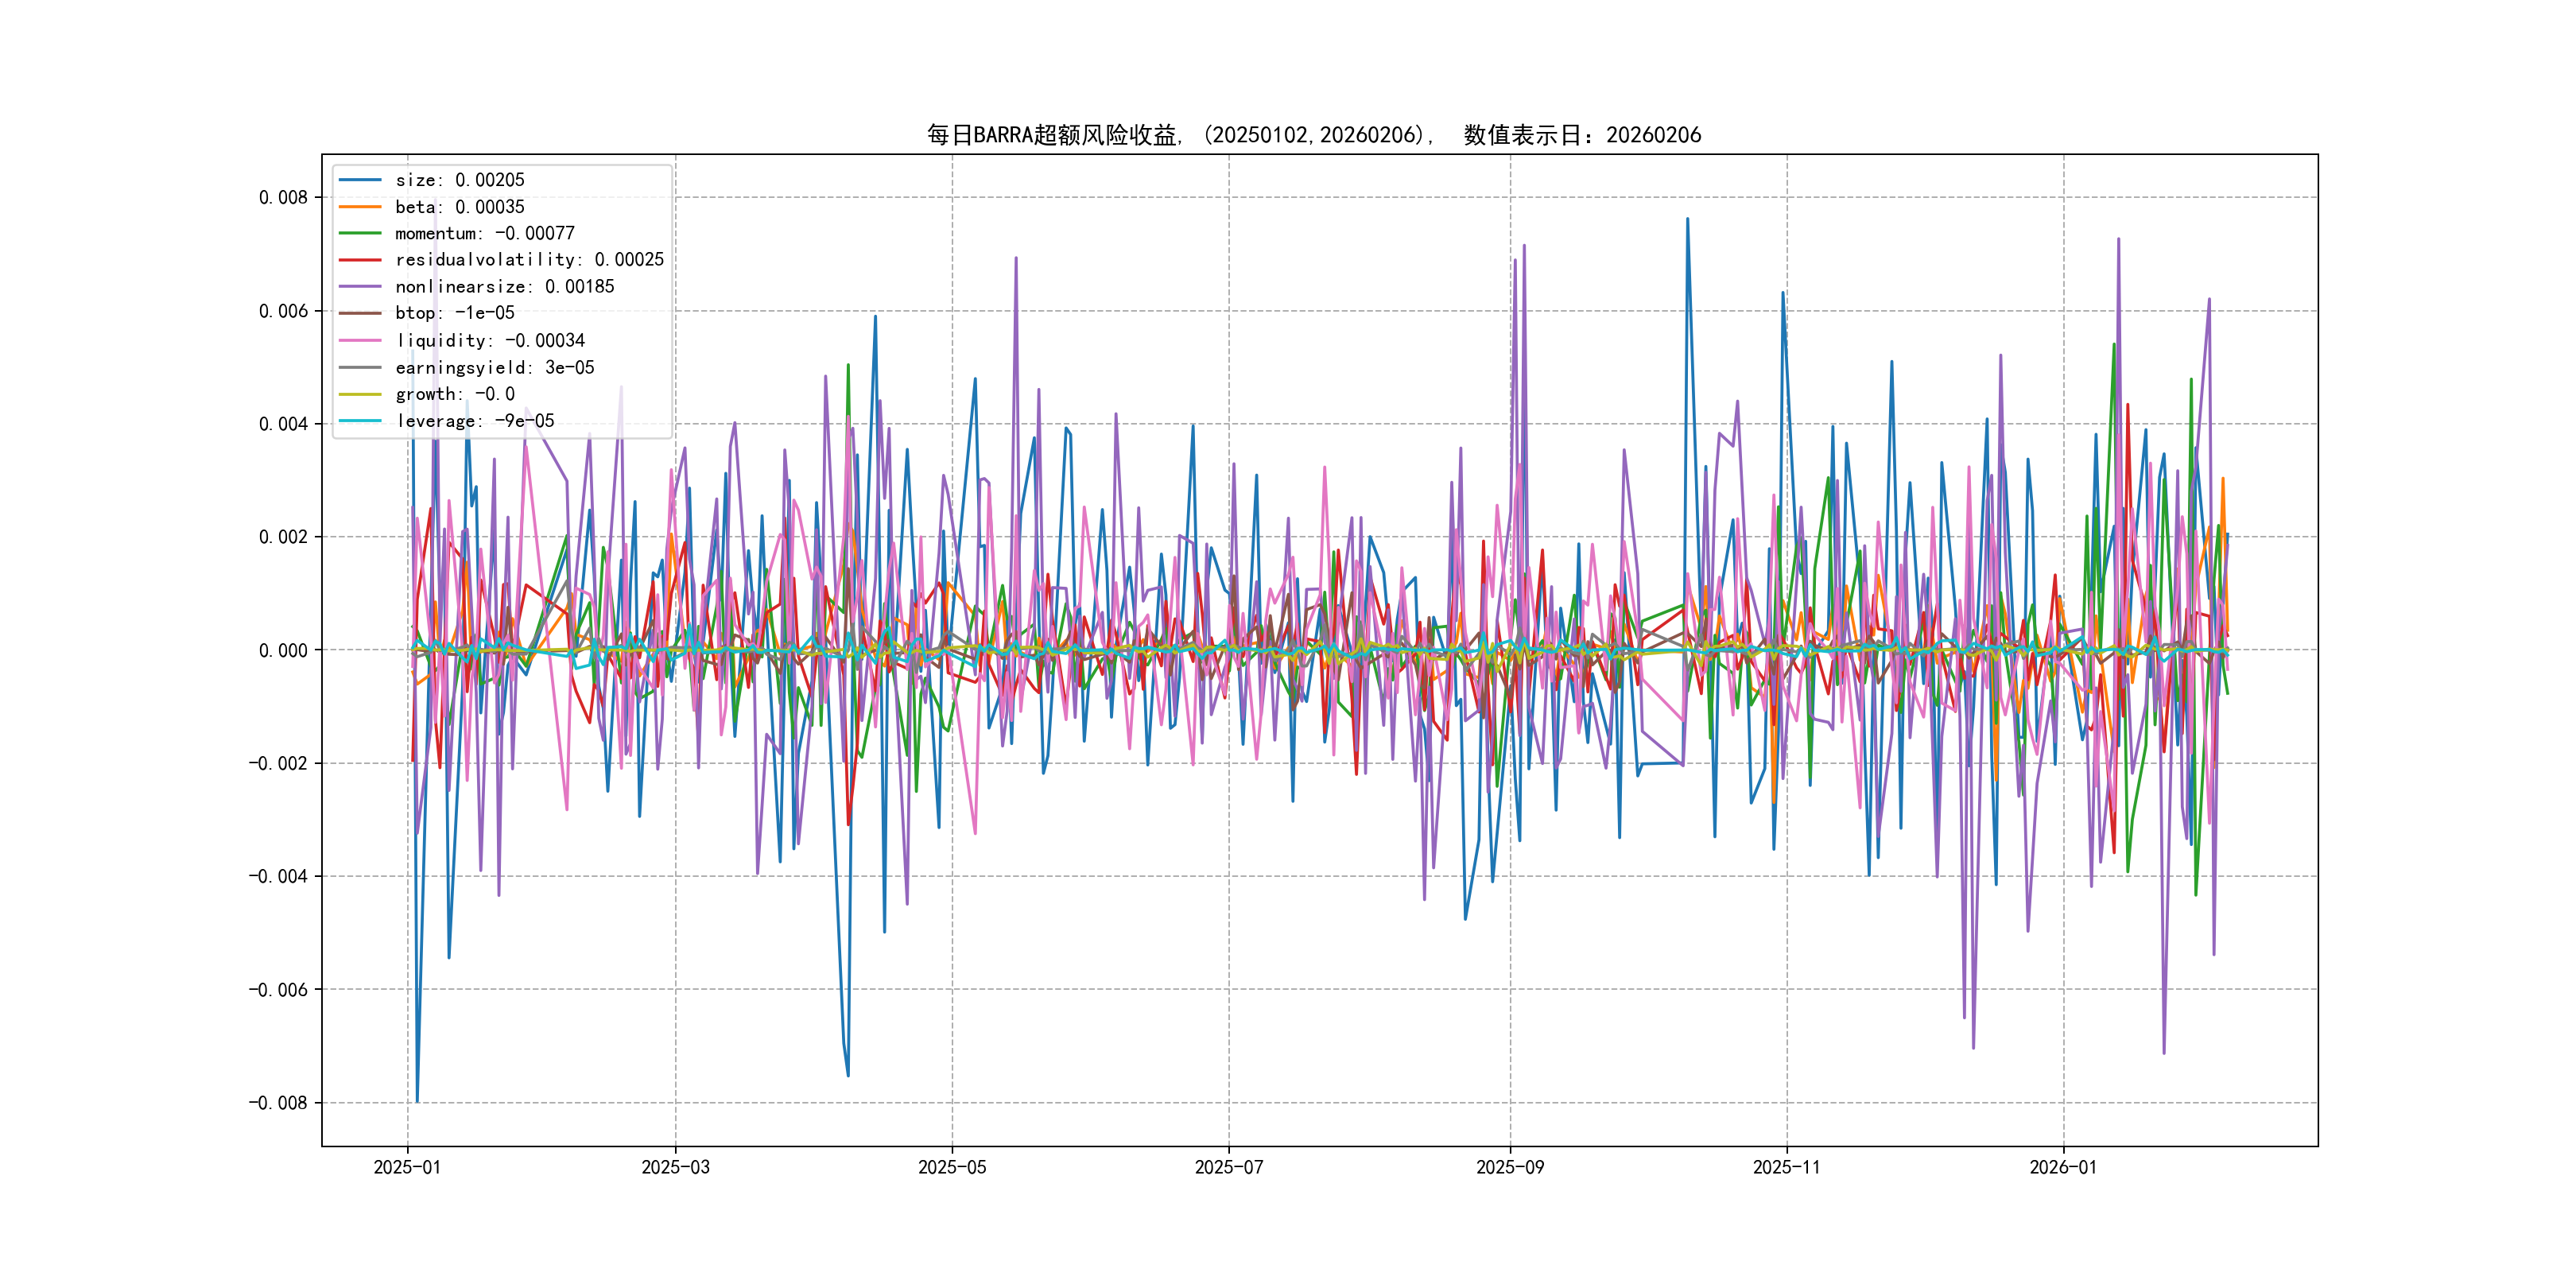Click the 0.008 y-axis tick label
Screen dimensions: 2576x1288
click(283, 198)
